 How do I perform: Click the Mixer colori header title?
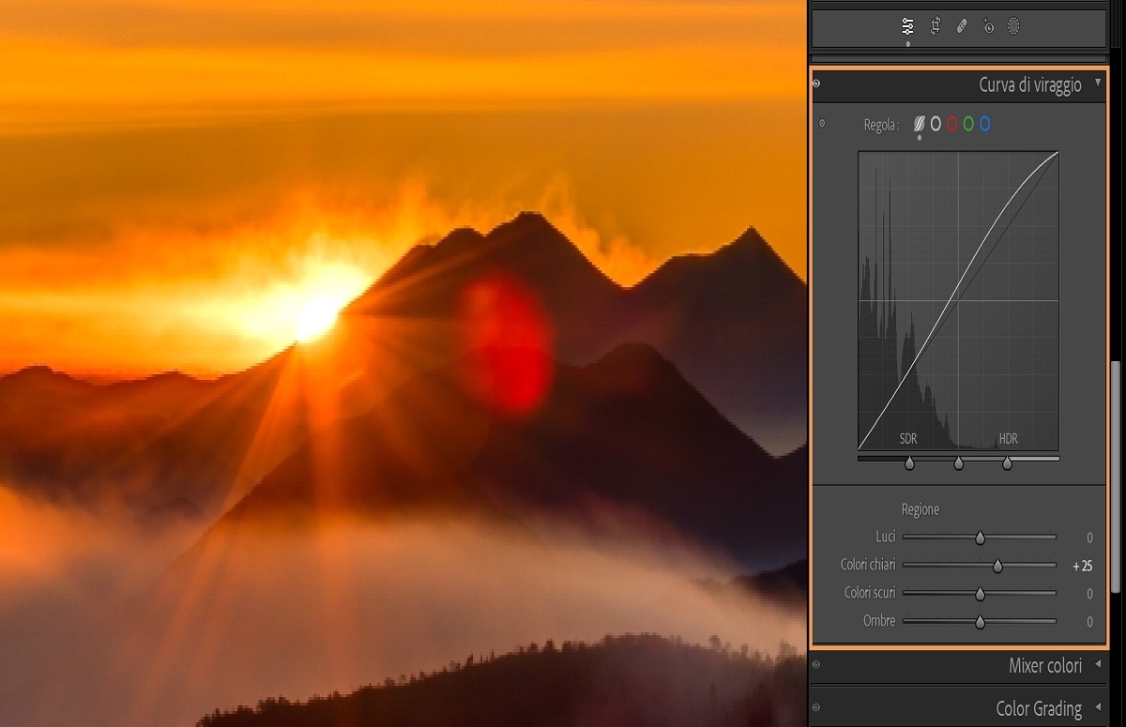coord(1045,666)
